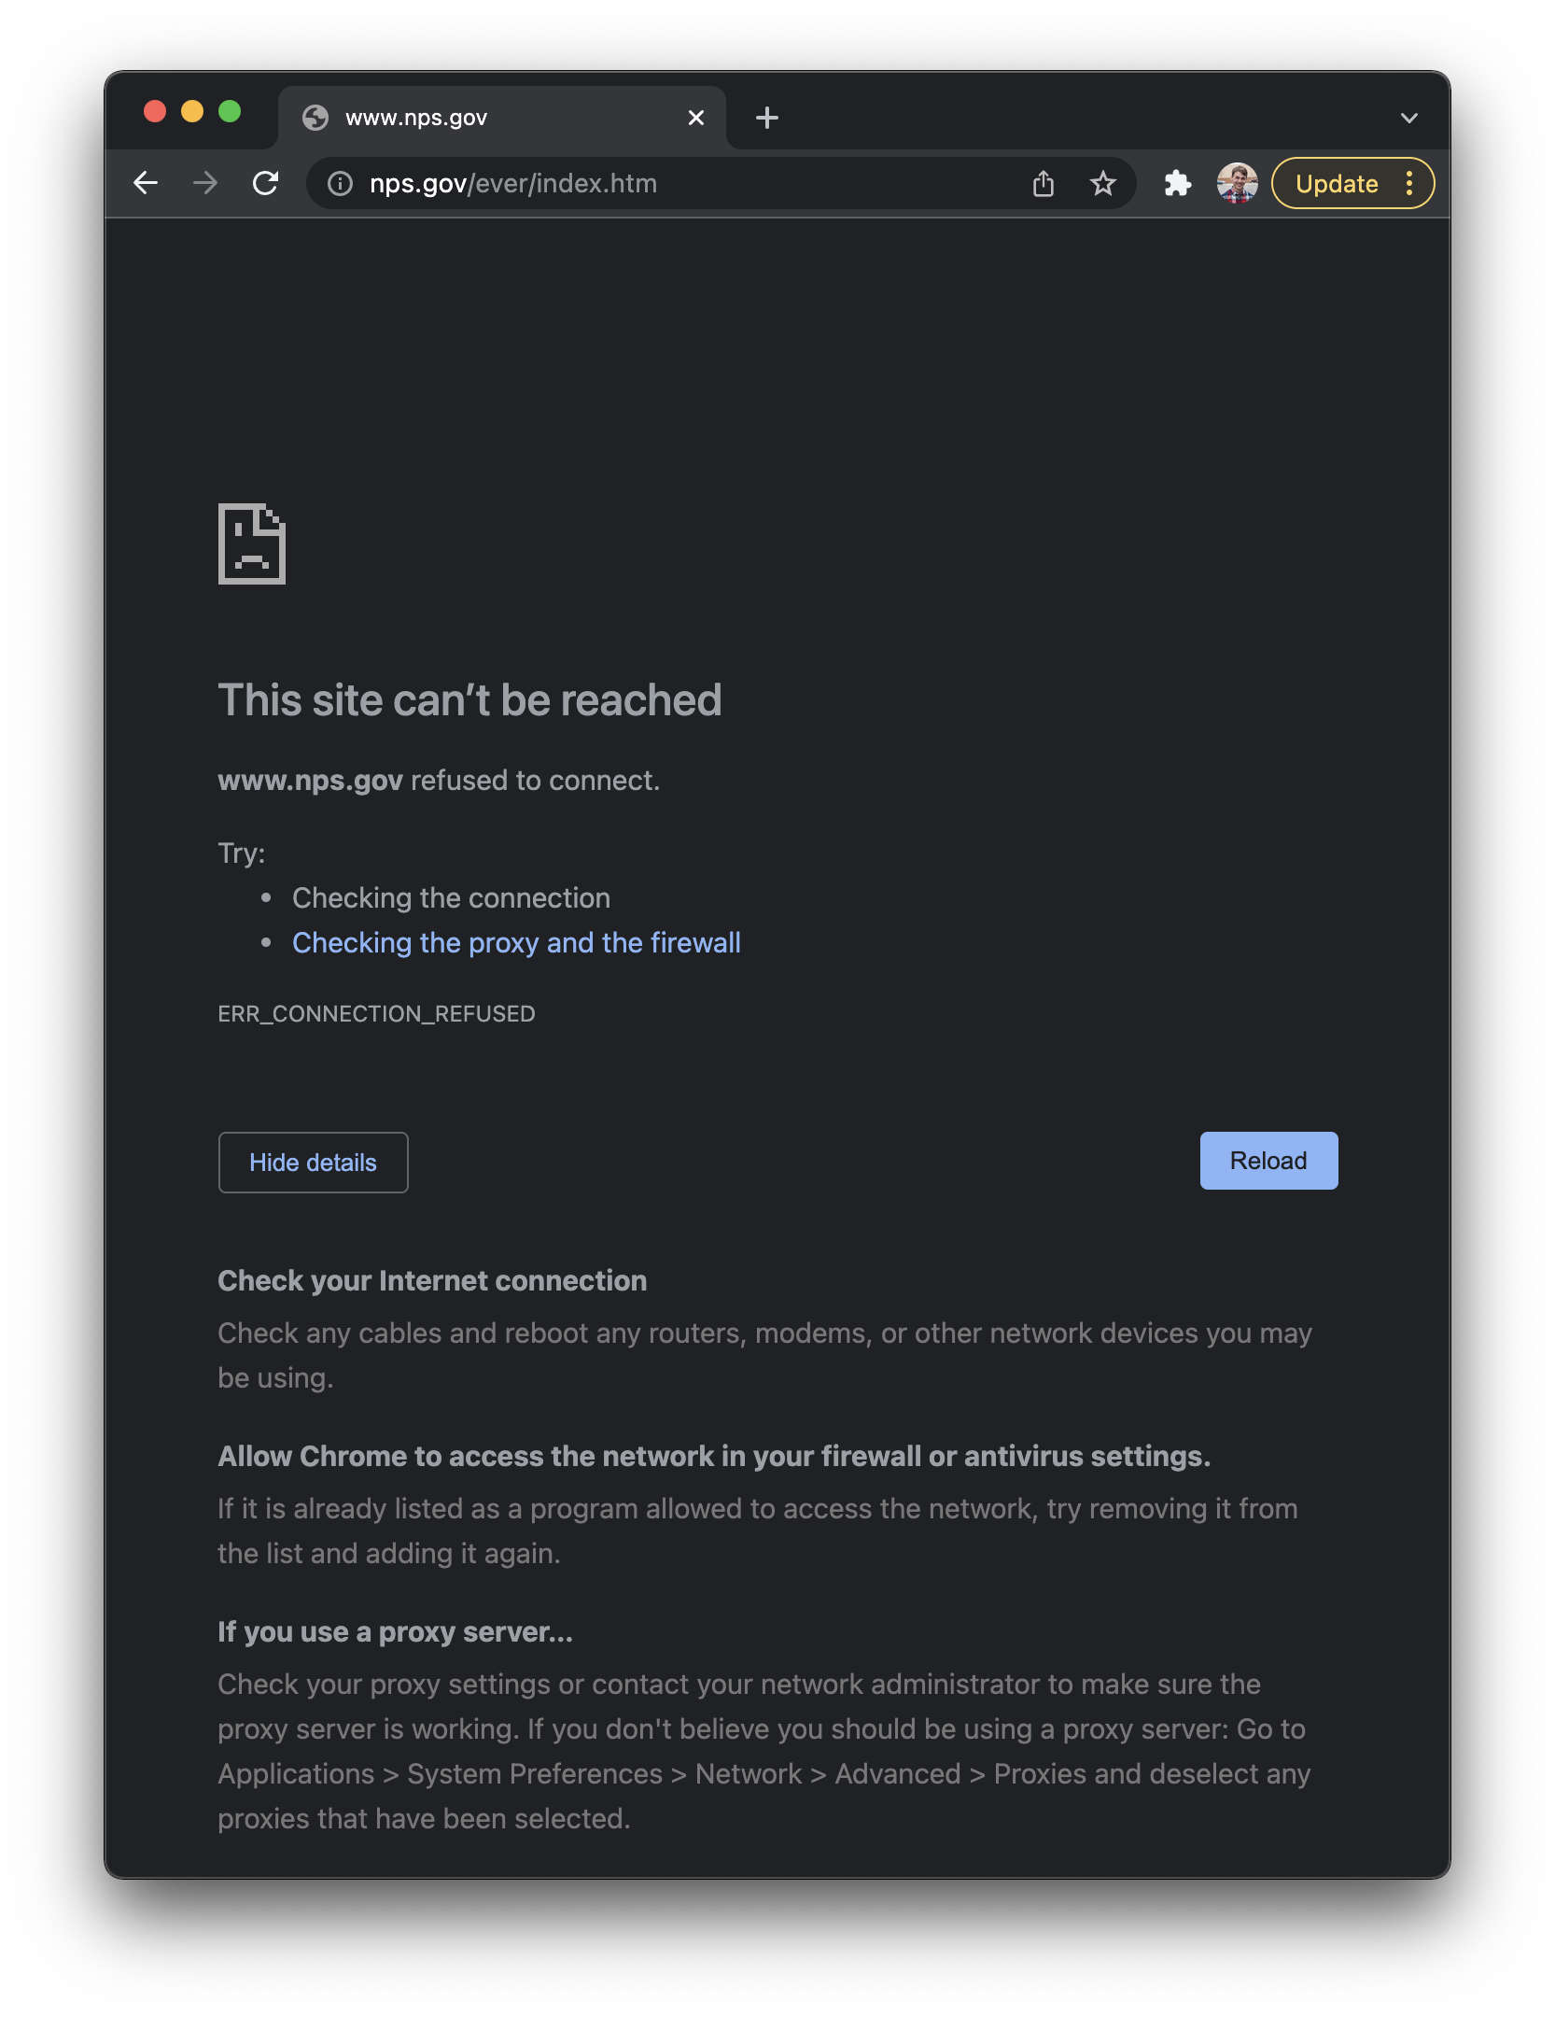Open the Chrome three-dot menu
Screen dimensions: 1555x2017
pos(1409,184)
